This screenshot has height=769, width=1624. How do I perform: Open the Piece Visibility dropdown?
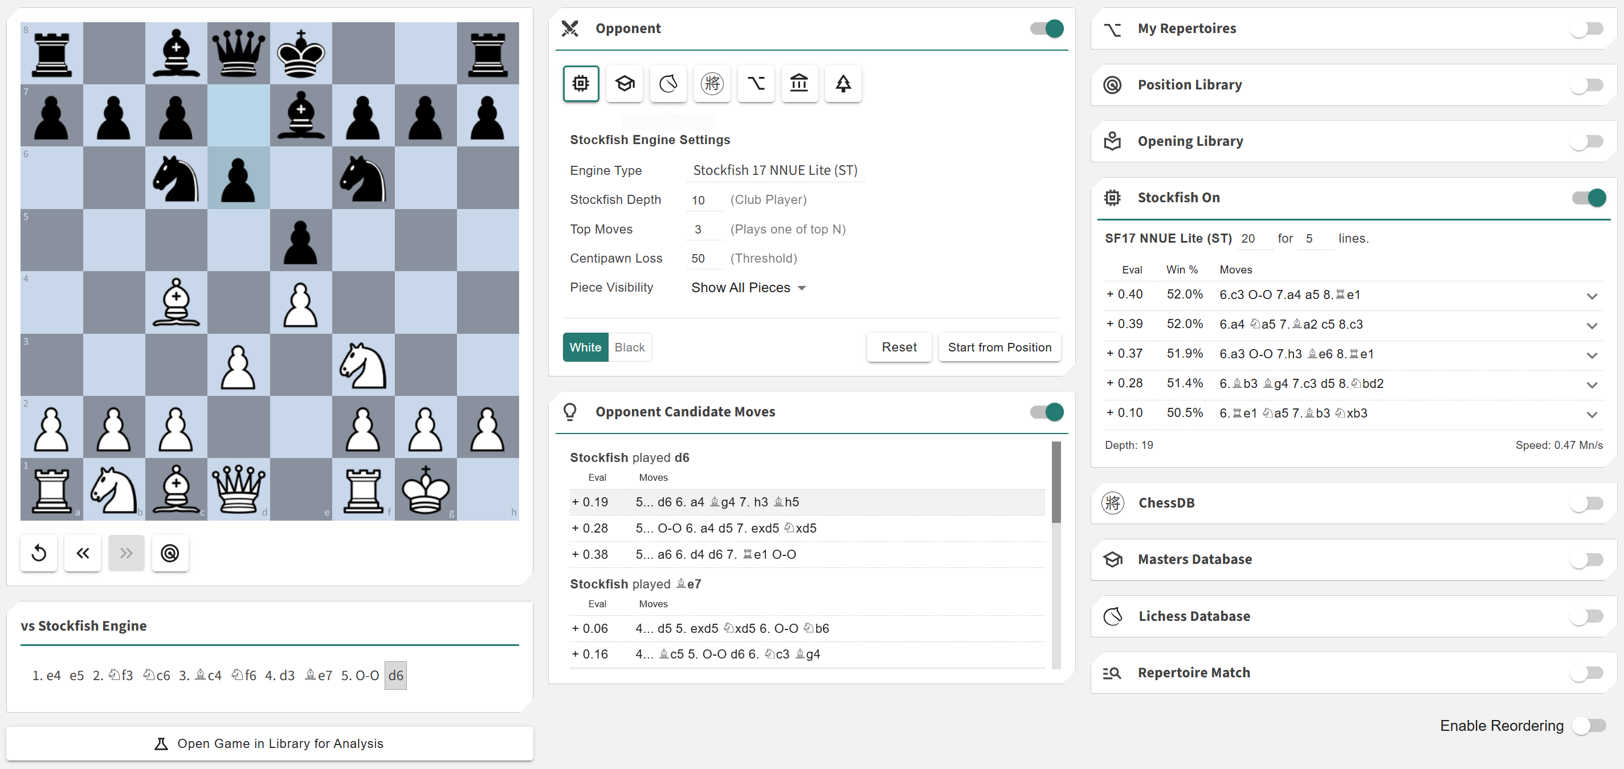(748, 288)
